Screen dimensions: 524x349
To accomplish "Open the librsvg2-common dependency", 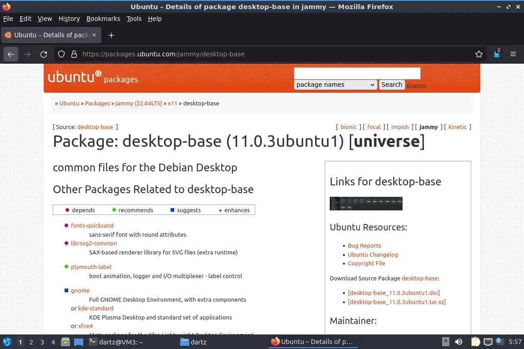I will click(x=94, y=243).
